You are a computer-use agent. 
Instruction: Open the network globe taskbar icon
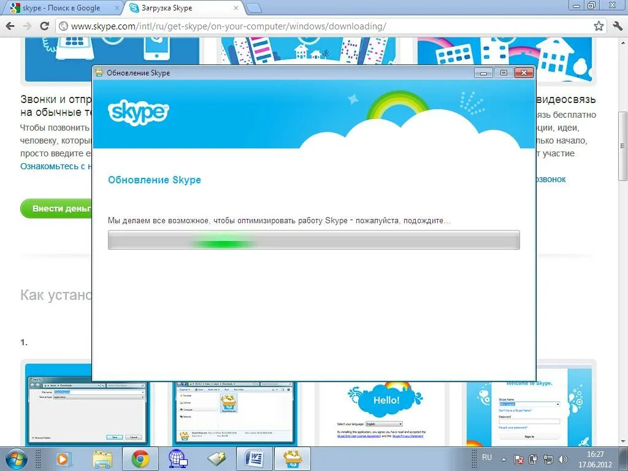tap(178, 459)
